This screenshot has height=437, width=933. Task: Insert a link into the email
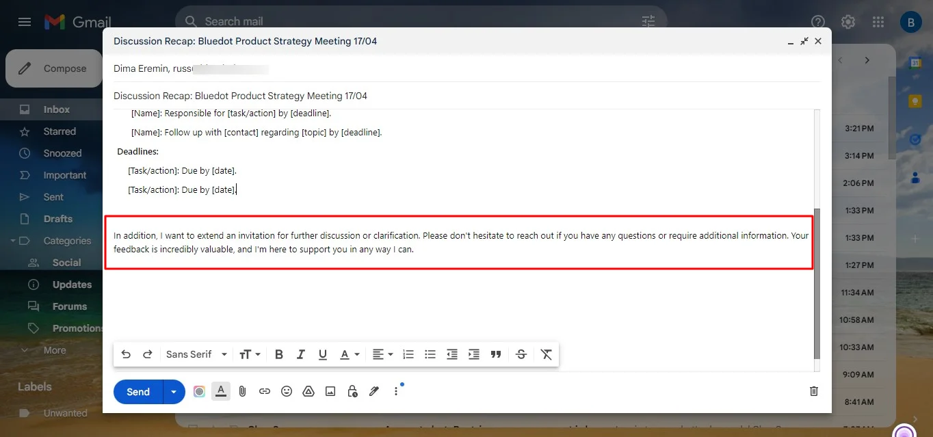[265, 390]
